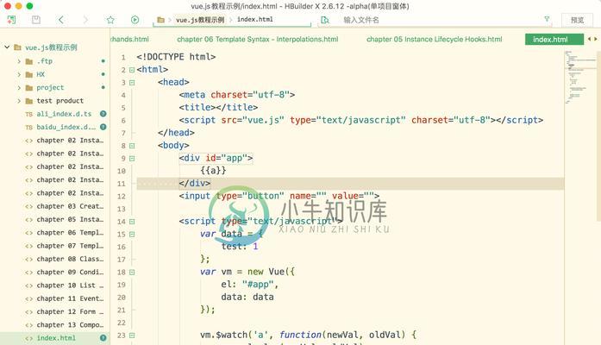Open chapter 11 Event... file
Viewport: 601px width, 345px height.
pos(70,298)
